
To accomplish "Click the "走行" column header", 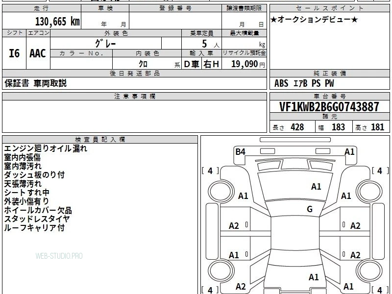I will click(42, 8).
